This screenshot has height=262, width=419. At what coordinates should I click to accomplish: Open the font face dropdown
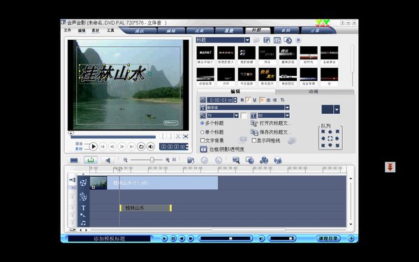(x=287, y=108)
